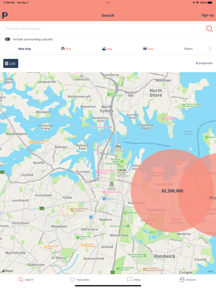Open the car spaces Any dropdown value
Image resolution: width=216 pixels, height=288 pixels.
(151, 49)
